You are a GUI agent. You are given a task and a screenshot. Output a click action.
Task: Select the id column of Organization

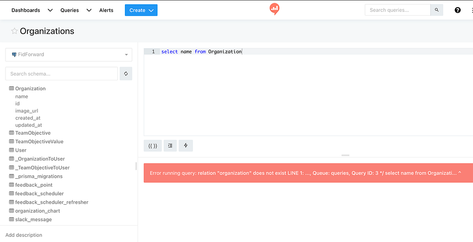(x=18, y=104)
